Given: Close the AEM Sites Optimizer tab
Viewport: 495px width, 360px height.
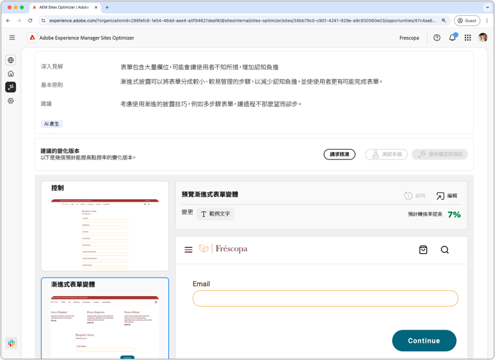Looking at the screenshot, I should click(x=96, y=7).
